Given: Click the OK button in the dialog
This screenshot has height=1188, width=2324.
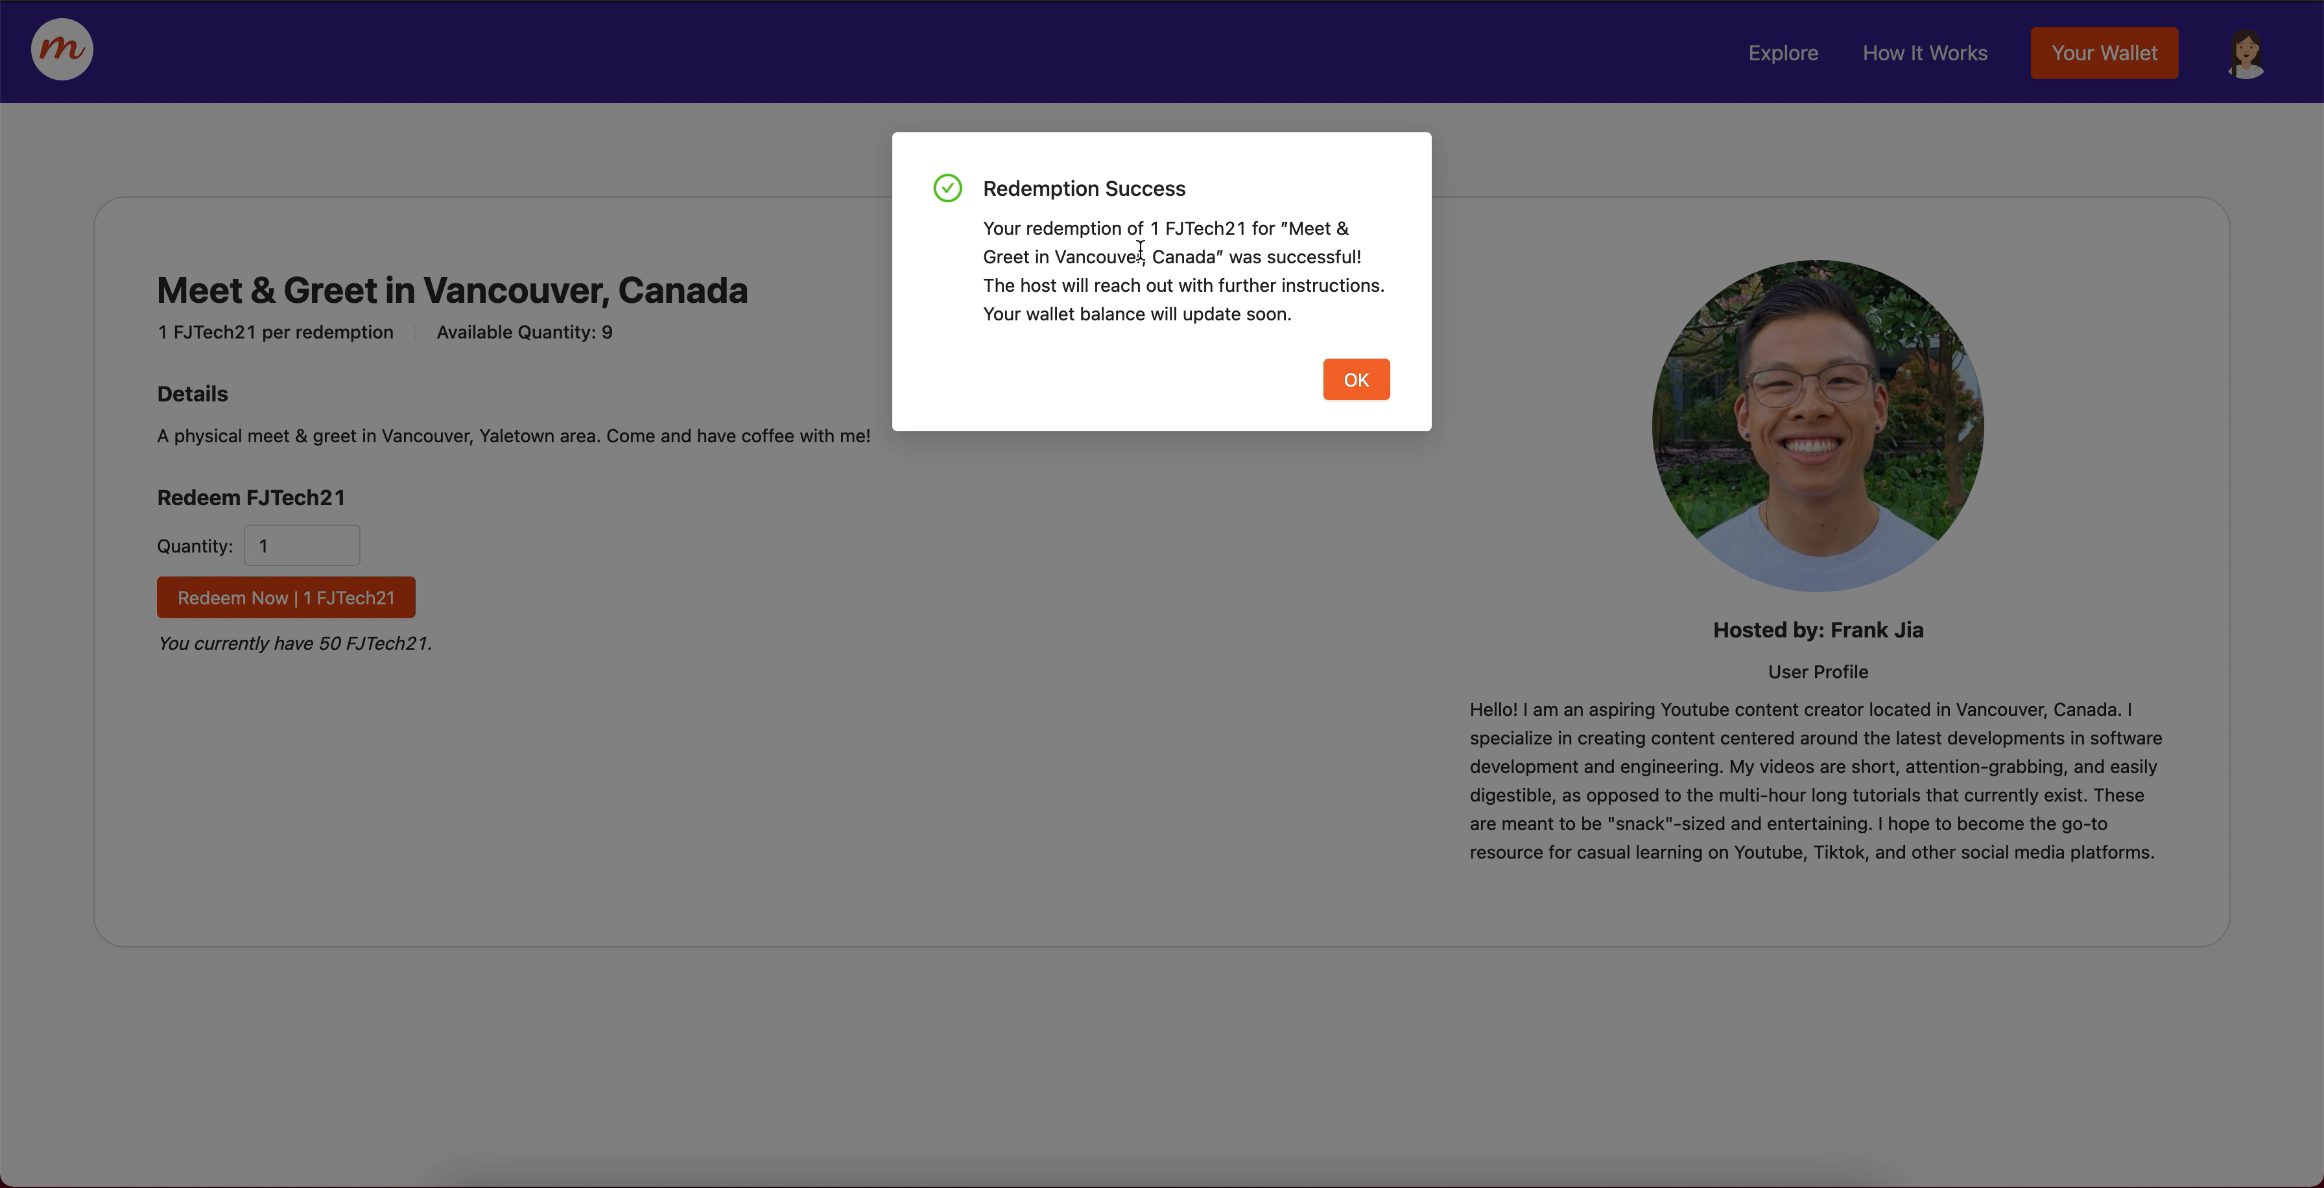Looking at the screenshot, I should tap(1355, 380).
